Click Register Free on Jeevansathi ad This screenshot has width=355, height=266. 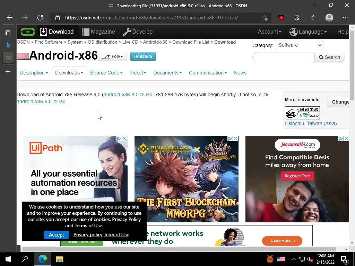coord(297,176)
